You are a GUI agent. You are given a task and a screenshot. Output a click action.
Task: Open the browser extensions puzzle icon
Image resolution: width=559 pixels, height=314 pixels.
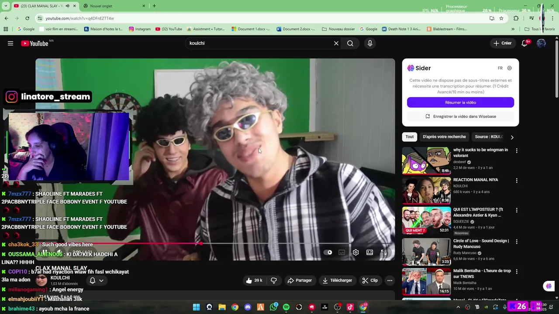coord(516,18)
